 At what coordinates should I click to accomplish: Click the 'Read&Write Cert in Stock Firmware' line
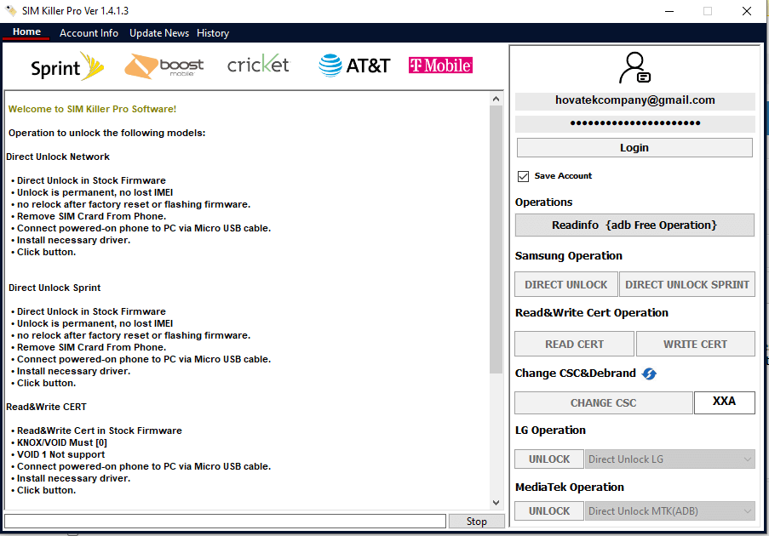point(99,431)
